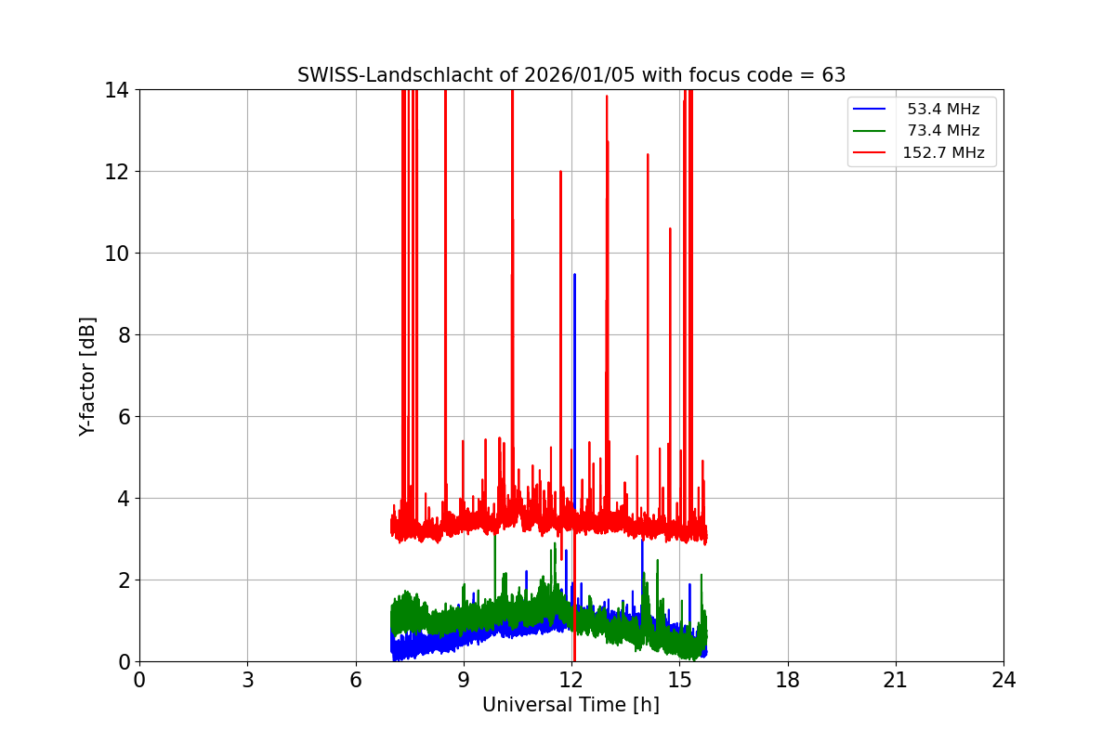1115x743 pixels.
Task: Select the 152.7 MHz legend label
Action: (x=943, y=153)
